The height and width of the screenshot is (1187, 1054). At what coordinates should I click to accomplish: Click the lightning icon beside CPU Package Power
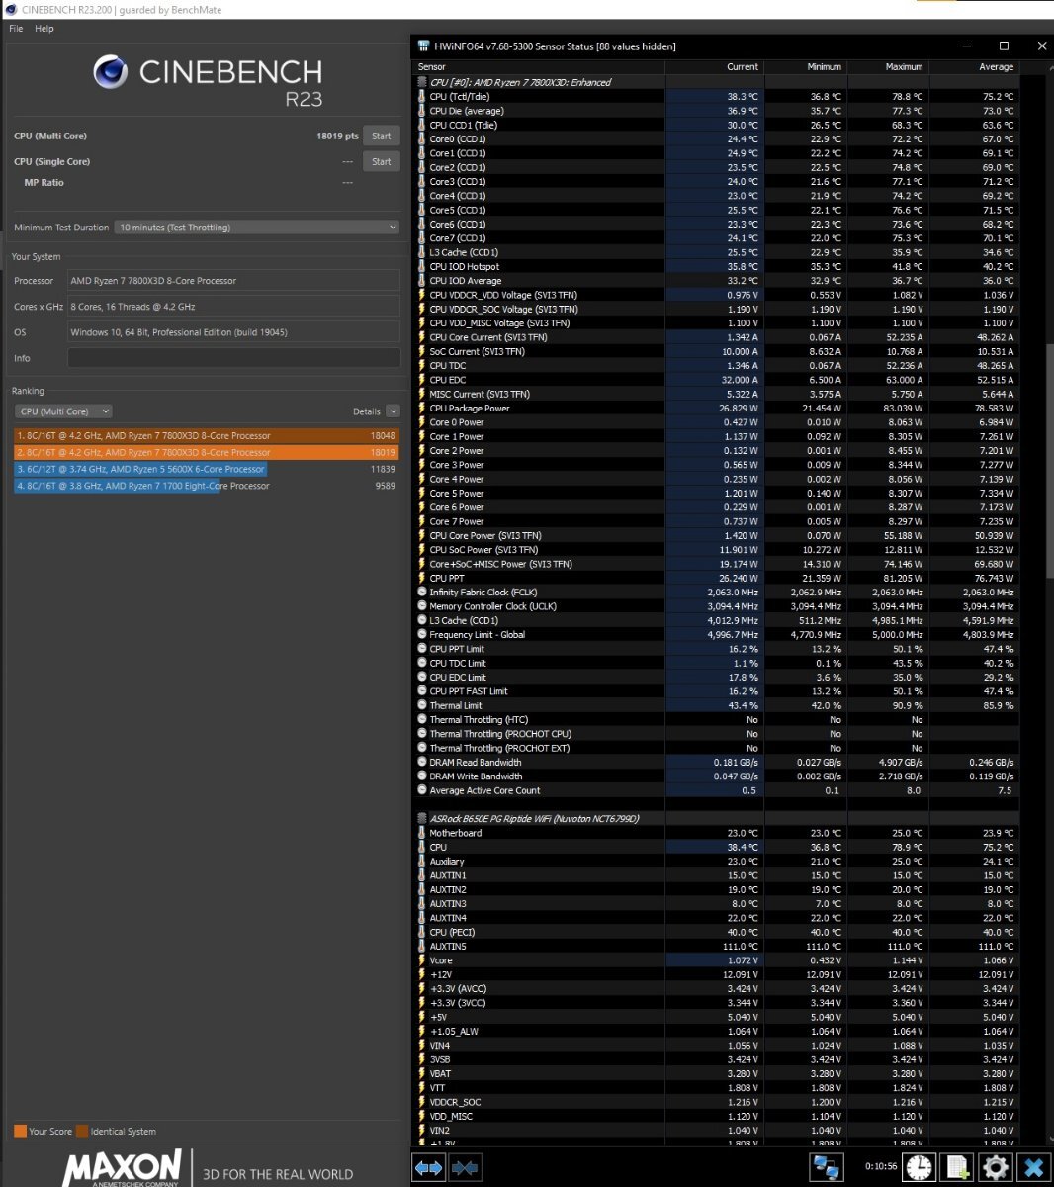(422, 408)
